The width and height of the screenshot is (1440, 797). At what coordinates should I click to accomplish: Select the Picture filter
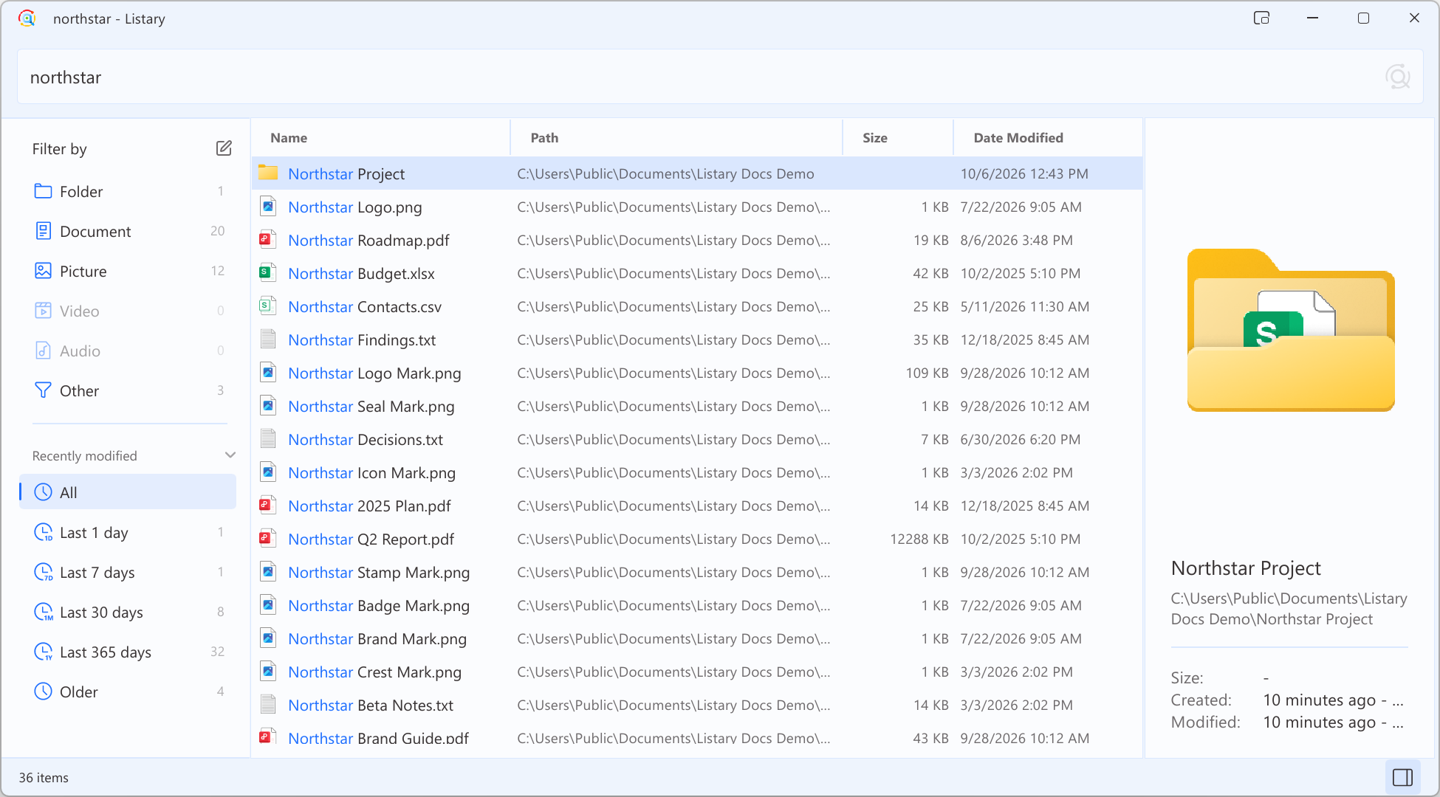coord(128,272)
